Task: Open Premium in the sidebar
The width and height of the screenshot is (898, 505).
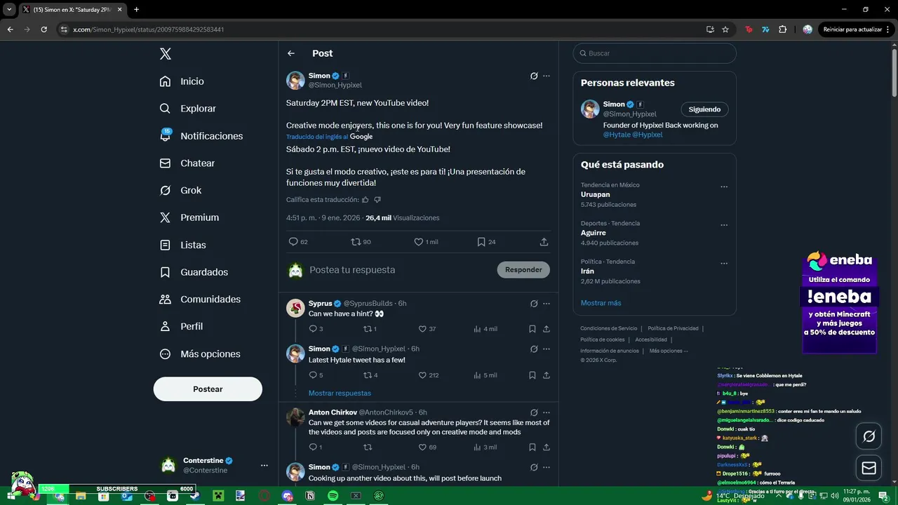Action: point(189,217)
